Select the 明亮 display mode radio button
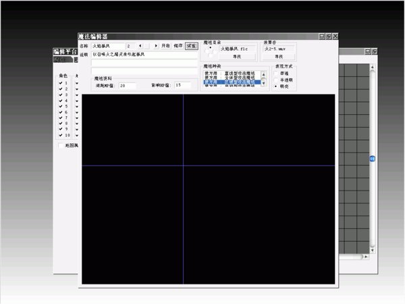Viewport: 405px width, 304px height. click(275, 86)
